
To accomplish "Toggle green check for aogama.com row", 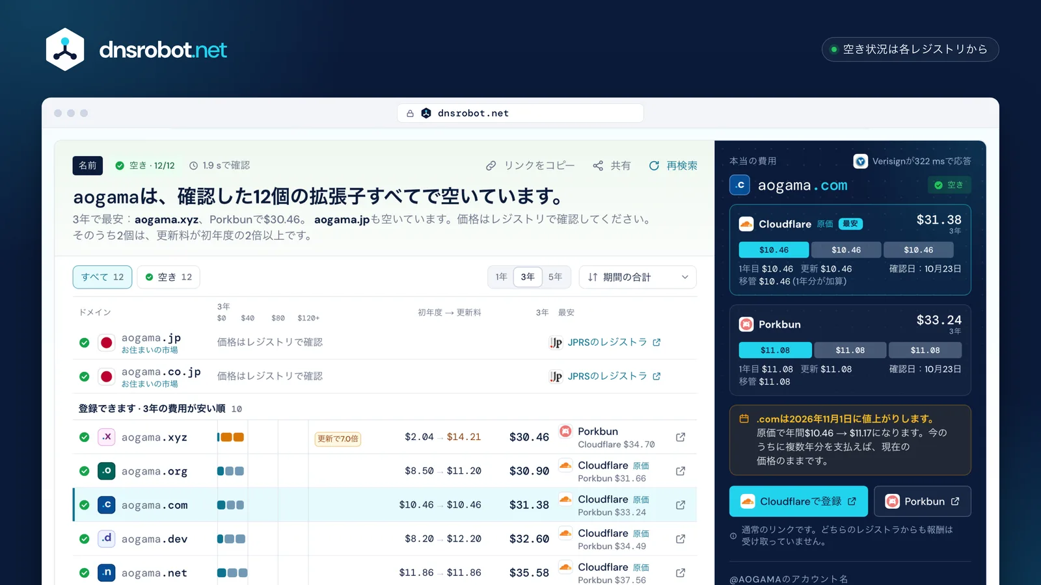I will pos(85,504).
